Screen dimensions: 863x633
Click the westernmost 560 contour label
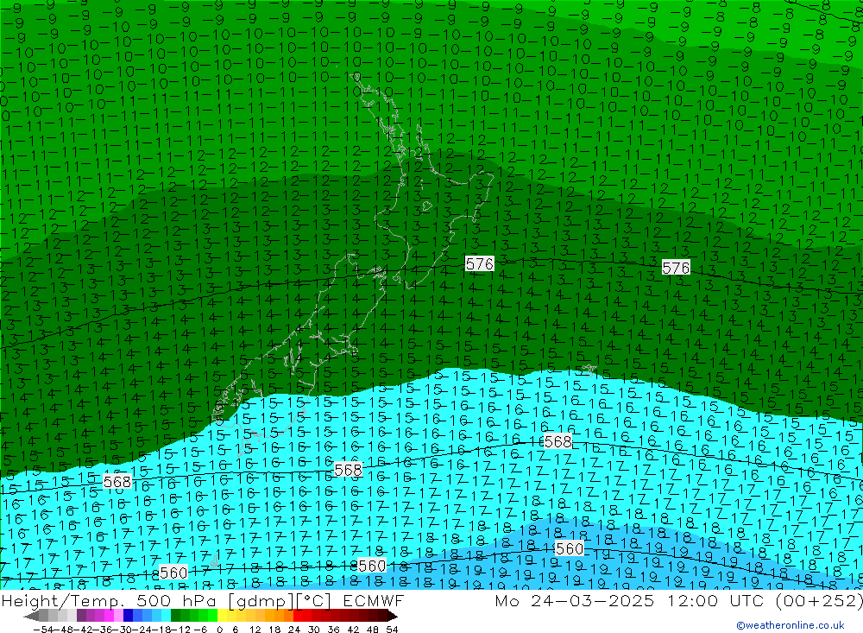[173, 573]
